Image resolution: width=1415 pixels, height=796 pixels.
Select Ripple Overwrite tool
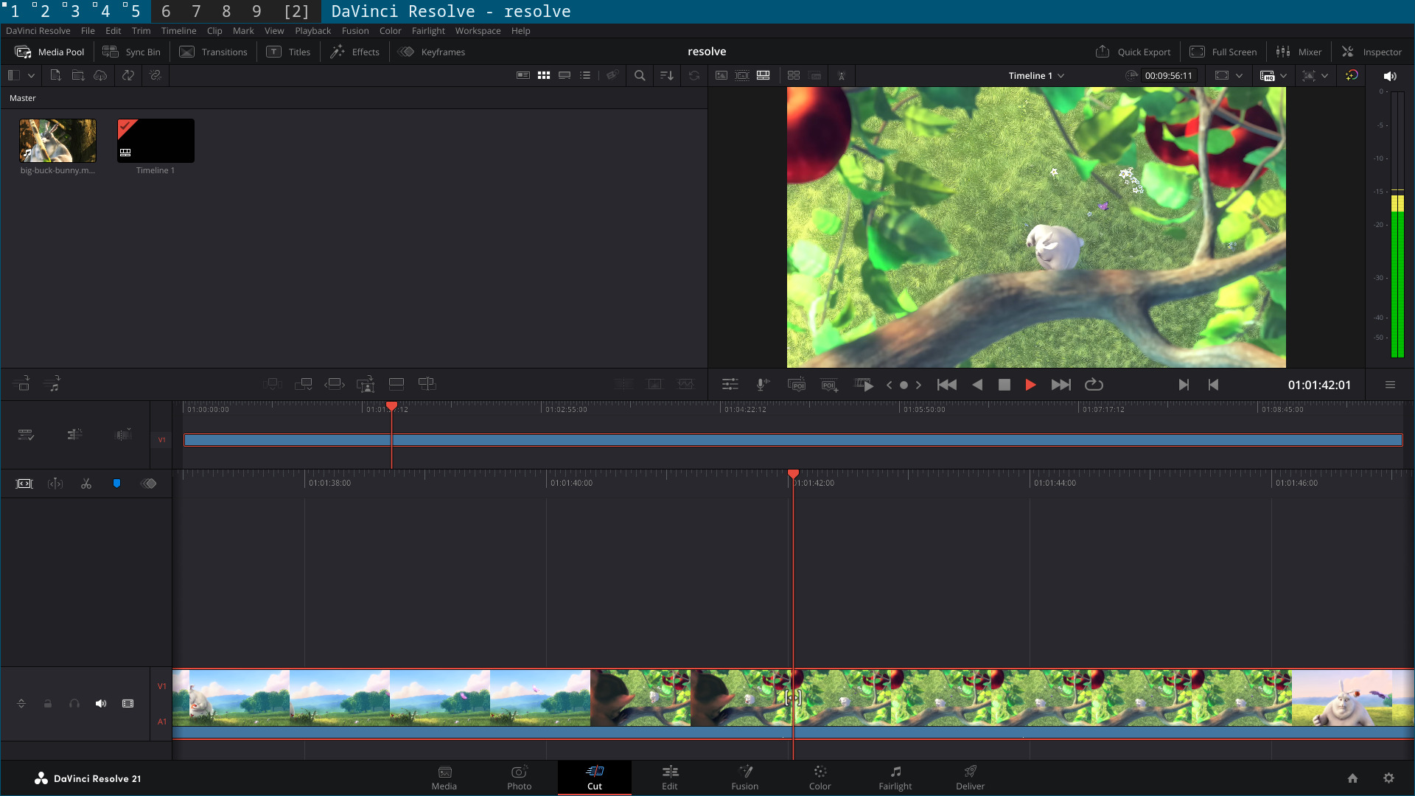[x=335, y=384]
